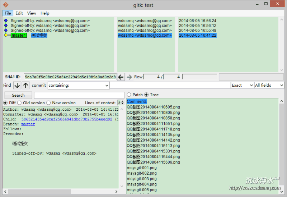Select the green master branch label

click(18, 35)
